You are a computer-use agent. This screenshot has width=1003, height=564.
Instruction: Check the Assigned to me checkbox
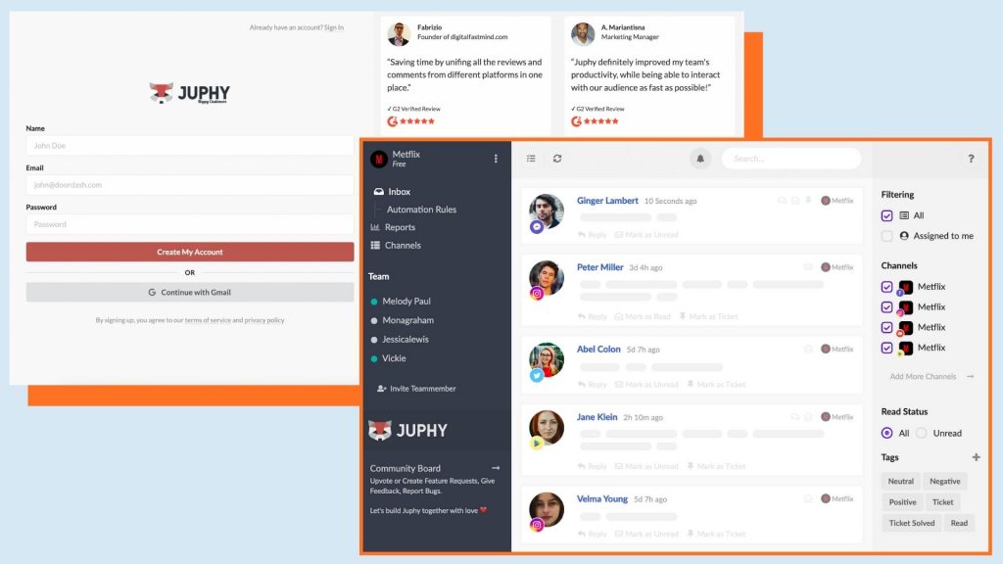click(x=886, y=236)
